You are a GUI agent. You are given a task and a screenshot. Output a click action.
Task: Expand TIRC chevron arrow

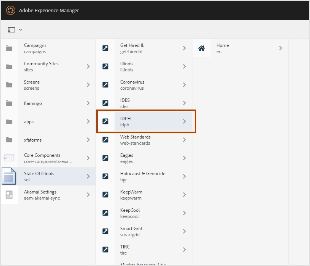point(184,250)
